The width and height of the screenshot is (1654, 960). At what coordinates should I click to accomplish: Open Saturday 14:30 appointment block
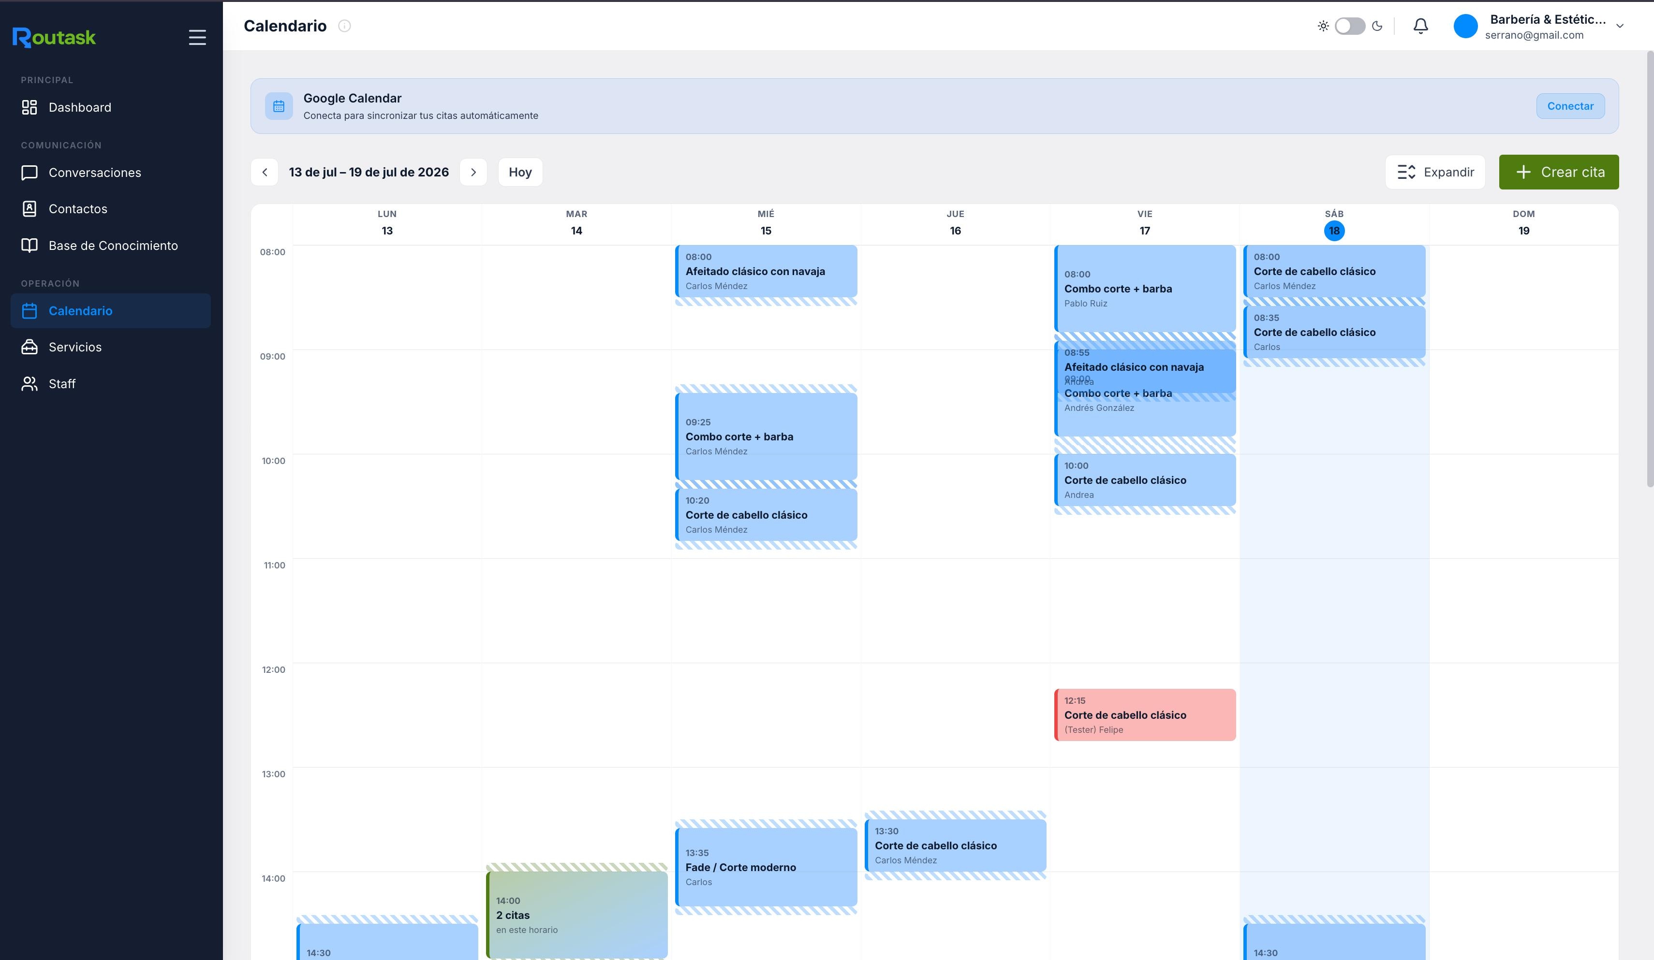tap(1334, 942)
